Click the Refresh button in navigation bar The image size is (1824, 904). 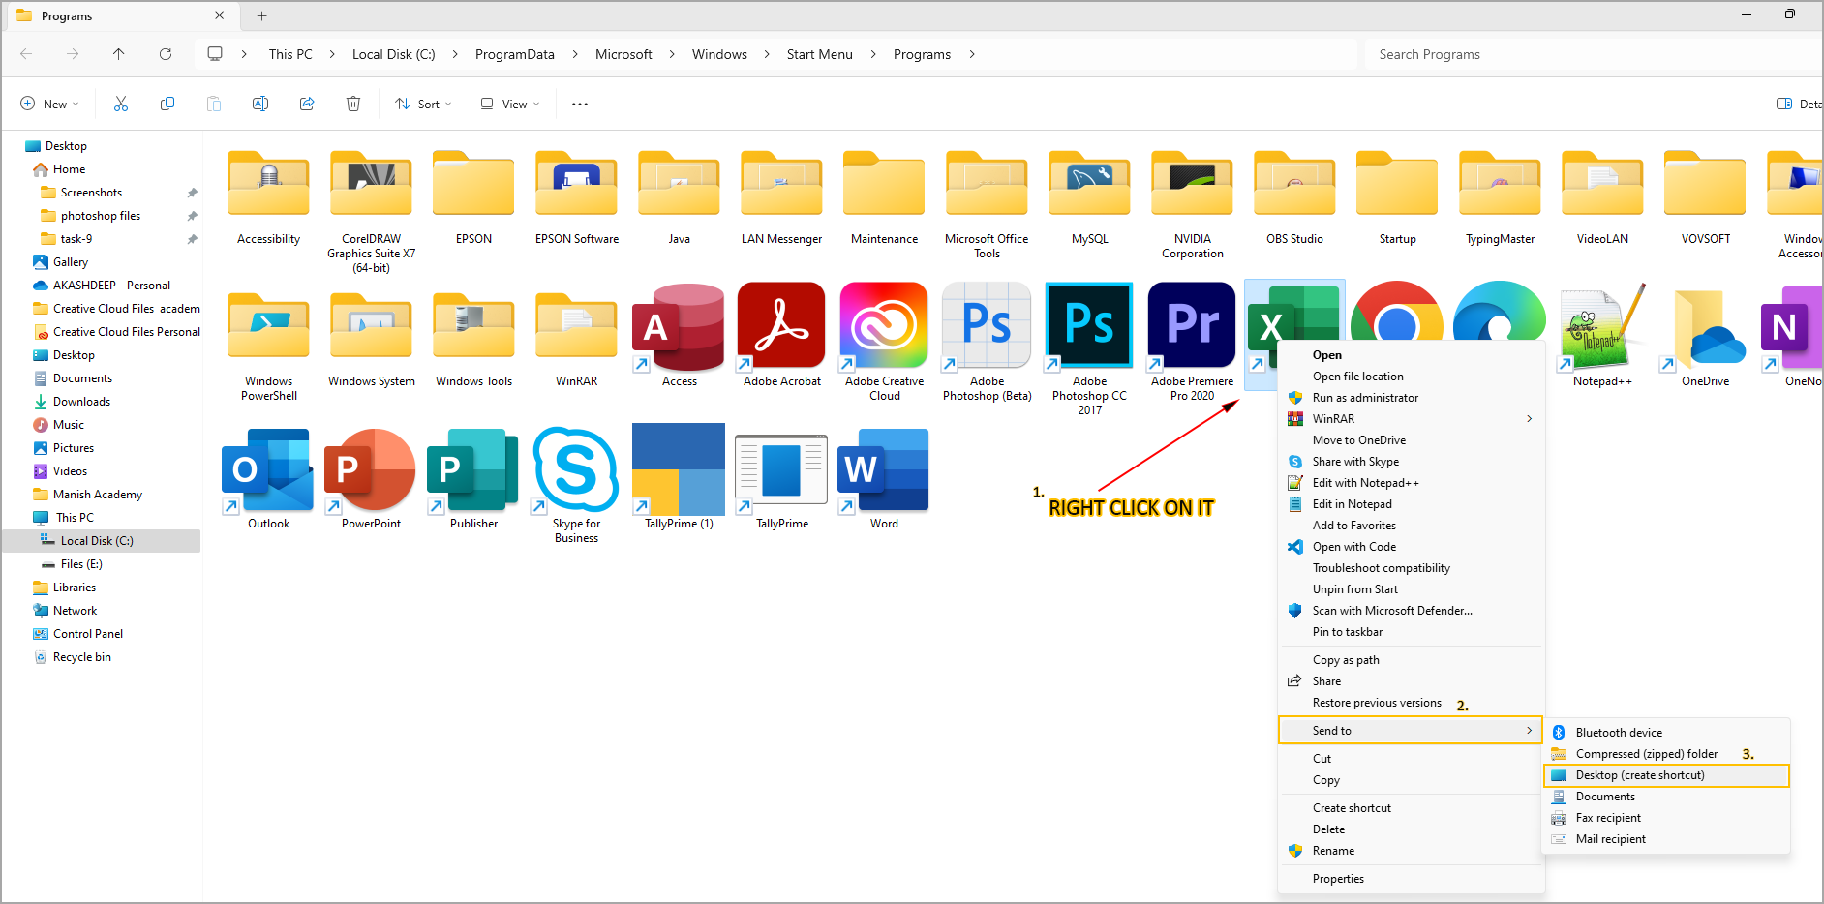(x=166, y=54)
